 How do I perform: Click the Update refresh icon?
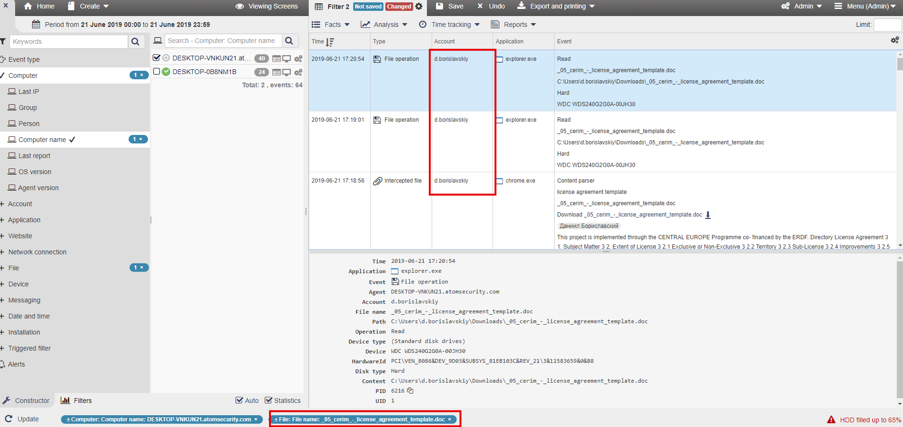coord(9,419)
